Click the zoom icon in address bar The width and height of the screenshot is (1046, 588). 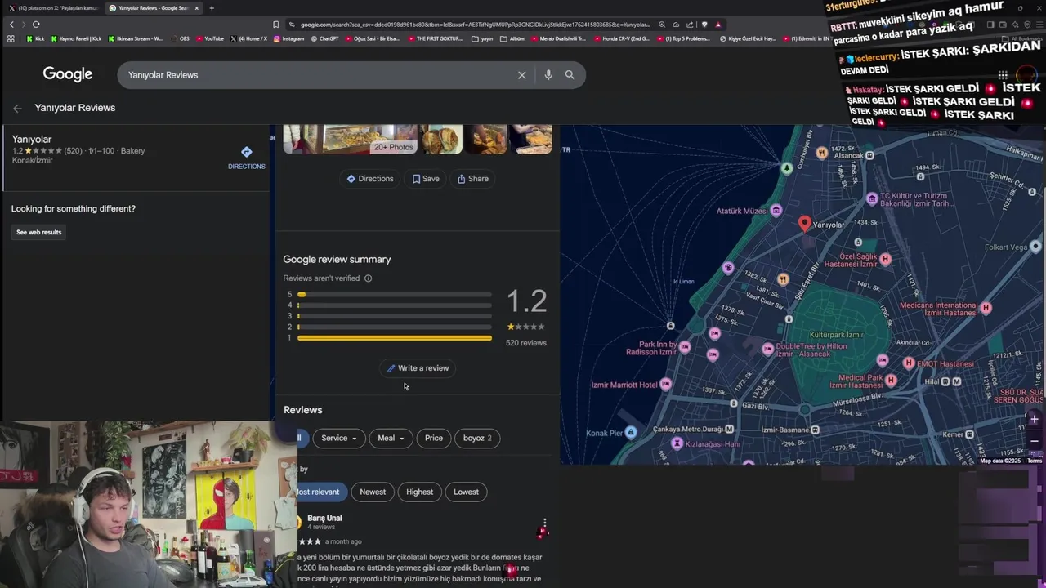[x=662, y=24]
